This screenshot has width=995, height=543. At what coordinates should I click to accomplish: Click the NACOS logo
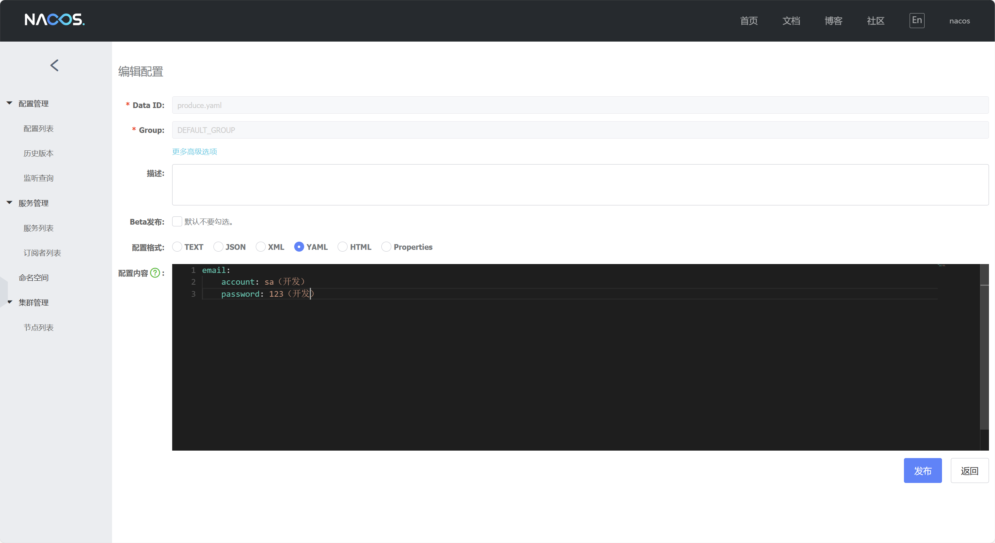54,20
